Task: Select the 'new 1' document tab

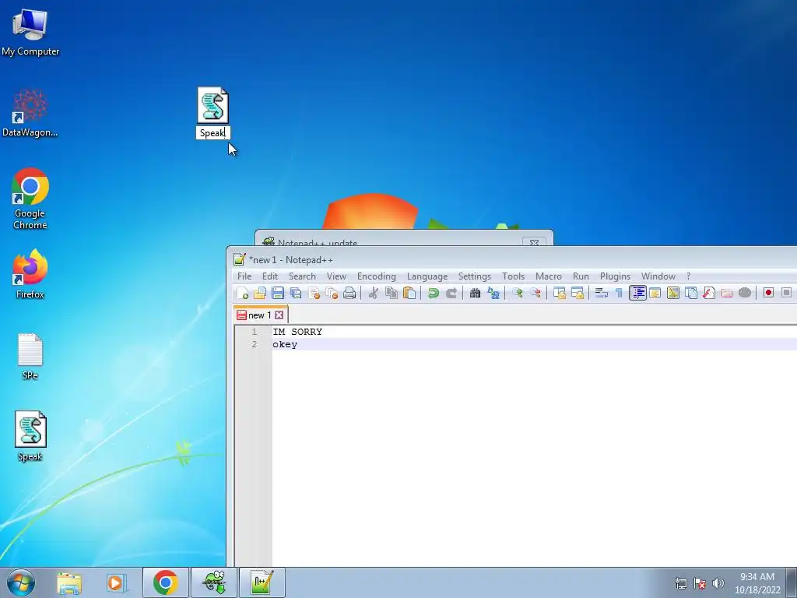Action: (x=259, y=315)
